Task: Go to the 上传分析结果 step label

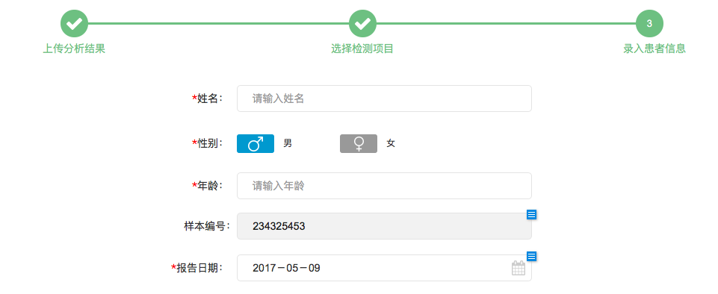Action: [x=74, y=49]
